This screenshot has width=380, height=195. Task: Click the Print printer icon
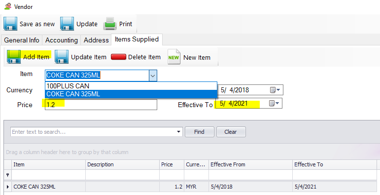(110, 24)
